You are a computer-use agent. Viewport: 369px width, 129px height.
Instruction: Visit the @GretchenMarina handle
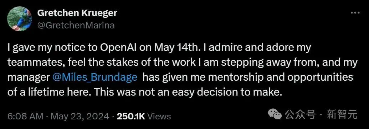pyautogui.click(x=76, y=25)
